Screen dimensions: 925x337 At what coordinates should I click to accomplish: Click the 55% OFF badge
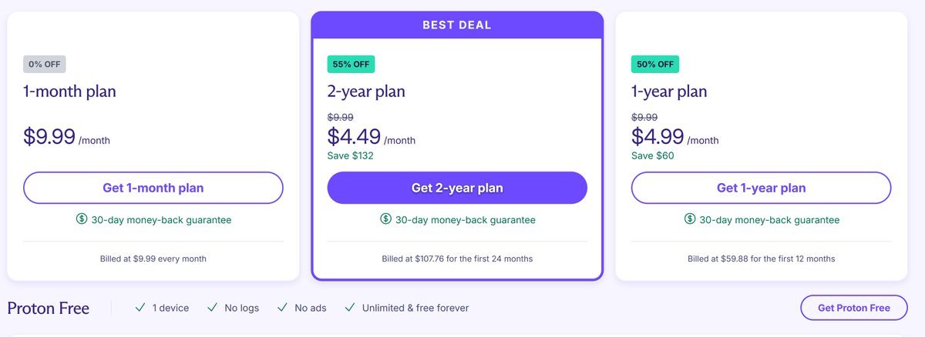pyautogui.click(x=351, y=65)
